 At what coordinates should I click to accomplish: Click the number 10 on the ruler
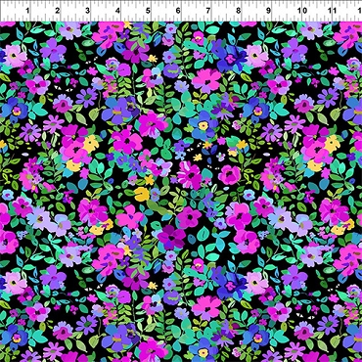click(x=302, y=11)
